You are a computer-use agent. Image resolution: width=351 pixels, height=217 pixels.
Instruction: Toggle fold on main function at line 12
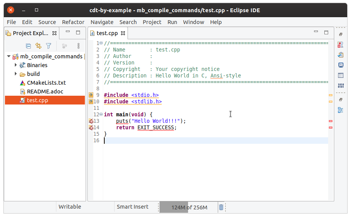(x=101, y=114)
